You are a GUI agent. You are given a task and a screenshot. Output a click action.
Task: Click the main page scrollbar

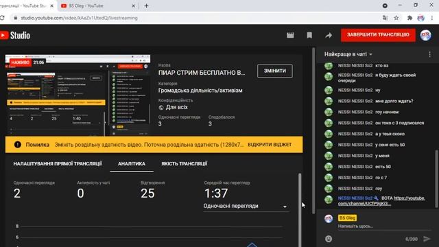(x=313, y=130)
